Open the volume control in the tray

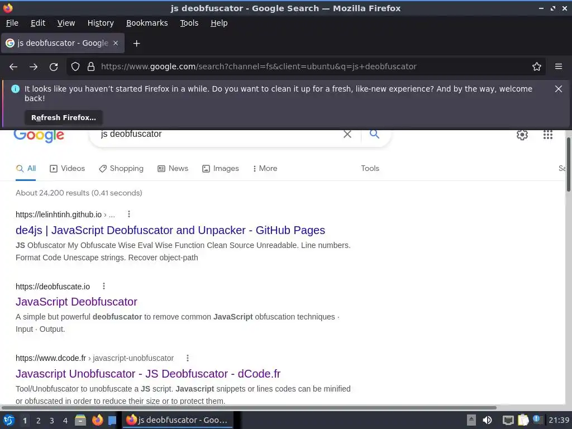pos(487,420)
